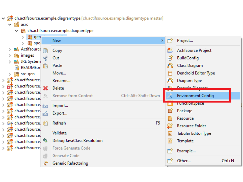Select the ch.actifsource.example.diagramtype package under asrc
243x182 pixels.
pos(60,31)
